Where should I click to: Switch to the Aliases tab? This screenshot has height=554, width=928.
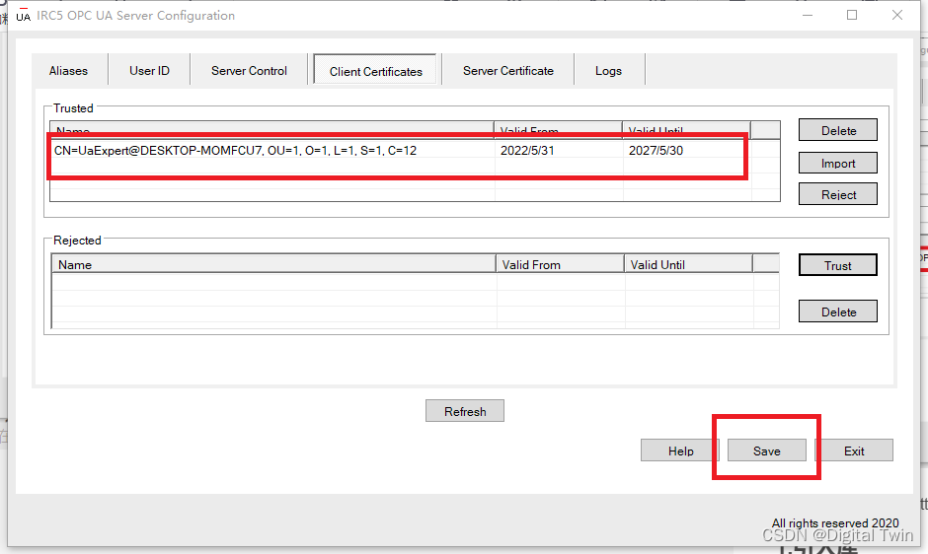tap(69, 70)
